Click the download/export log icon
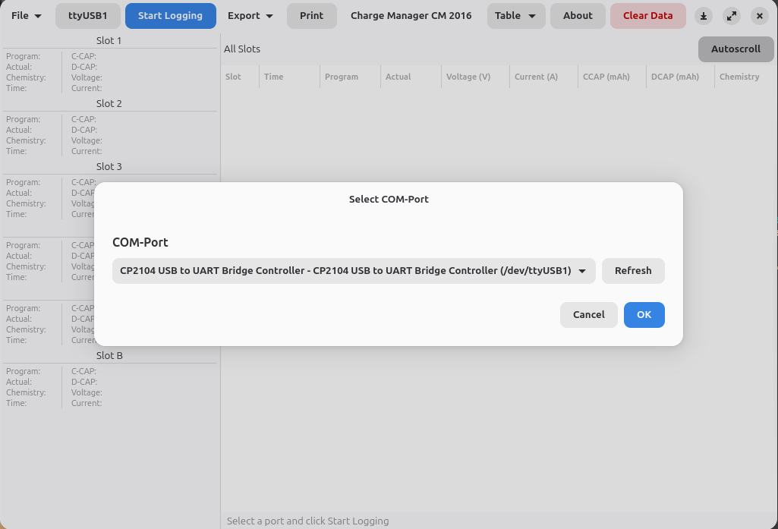This screenshot has height=529, width=778. (703, 16)
